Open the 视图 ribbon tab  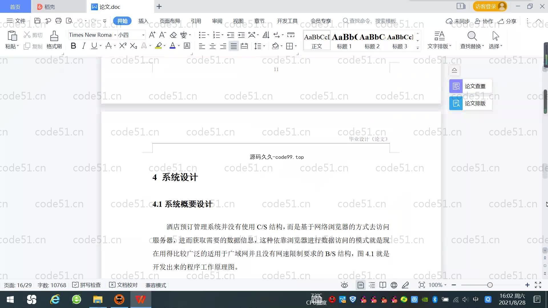point(238,21)
